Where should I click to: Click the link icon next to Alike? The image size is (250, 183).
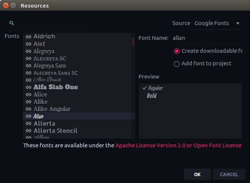pyautogui.click(x=29, y=102)
